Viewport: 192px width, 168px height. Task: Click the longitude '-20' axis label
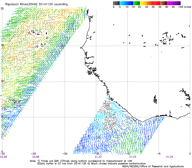pos(65,154)
